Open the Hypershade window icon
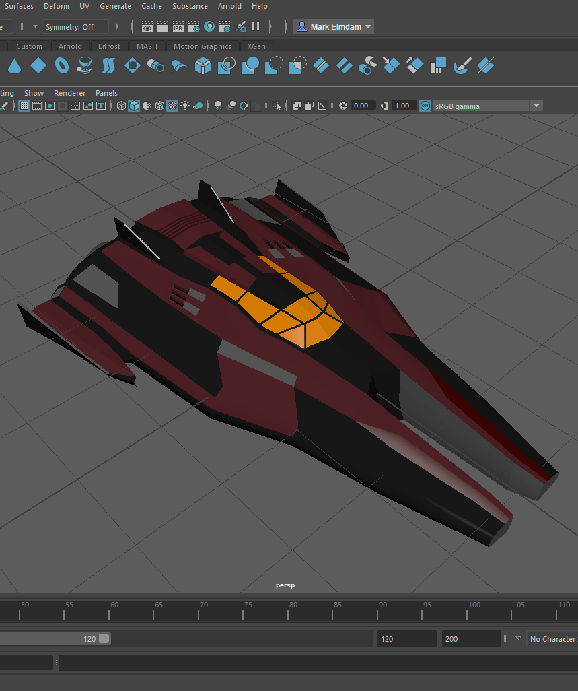This screenshot has width=578, height=691. point(209,27)
